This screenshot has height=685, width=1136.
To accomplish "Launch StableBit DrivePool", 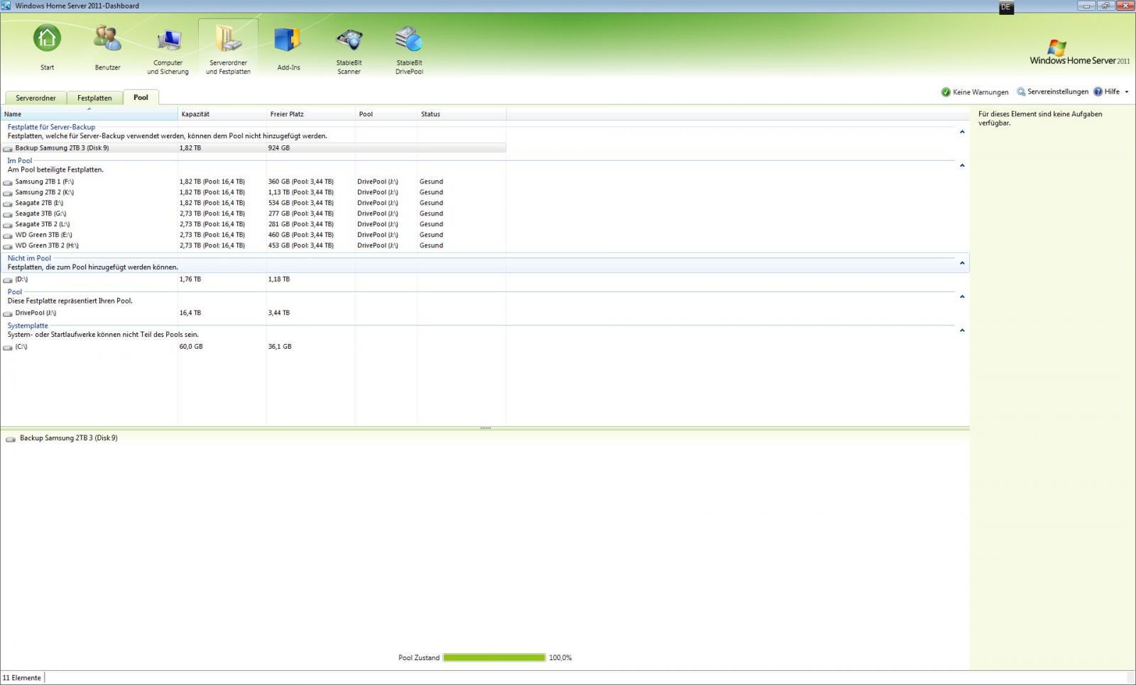I will tap(409, 38).
